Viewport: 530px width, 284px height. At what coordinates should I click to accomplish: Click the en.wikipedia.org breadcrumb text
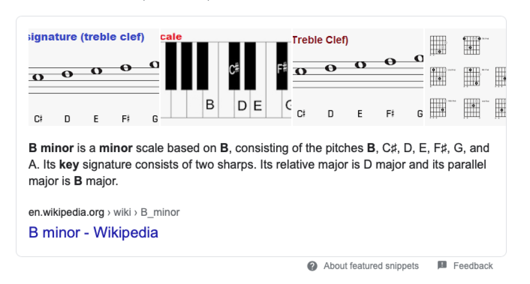coord(66,212)
